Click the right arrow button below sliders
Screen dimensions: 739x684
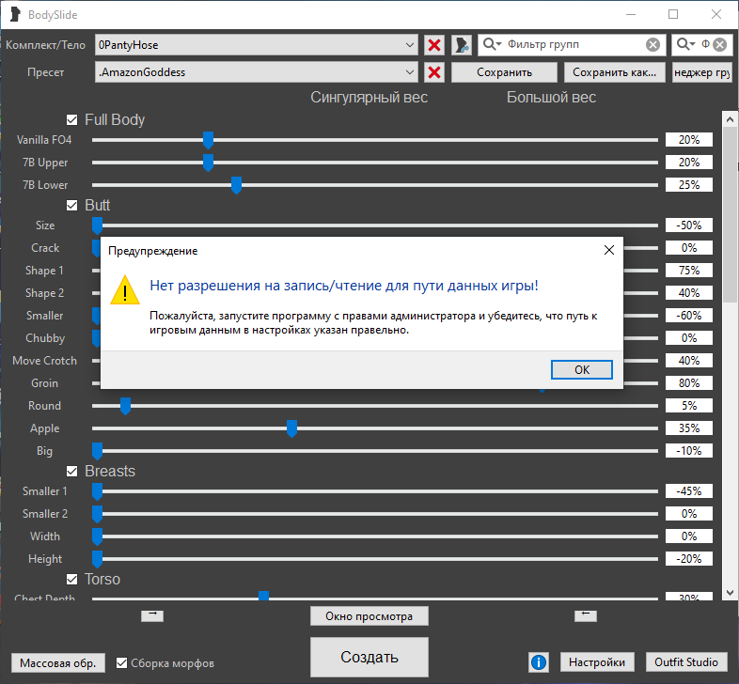pyautogui.click(x=152, y=614)
